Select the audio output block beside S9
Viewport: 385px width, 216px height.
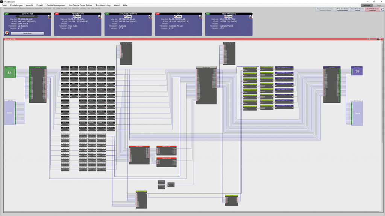point(332,84)
